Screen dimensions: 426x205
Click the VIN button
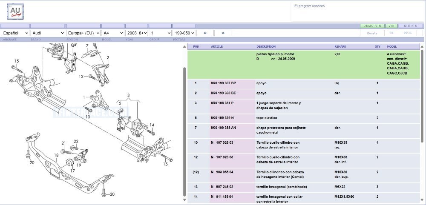391,26
